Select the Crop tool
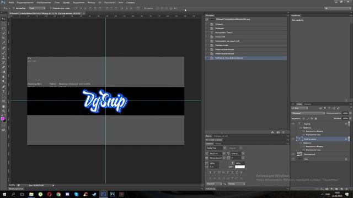Viewport: 353px width, 198px height. tap(3, 38)
